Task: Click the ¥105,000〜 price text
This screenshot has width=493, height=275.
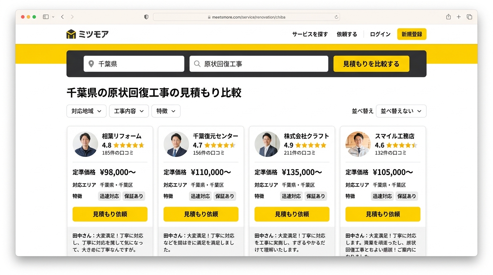Action: point(393,172)
